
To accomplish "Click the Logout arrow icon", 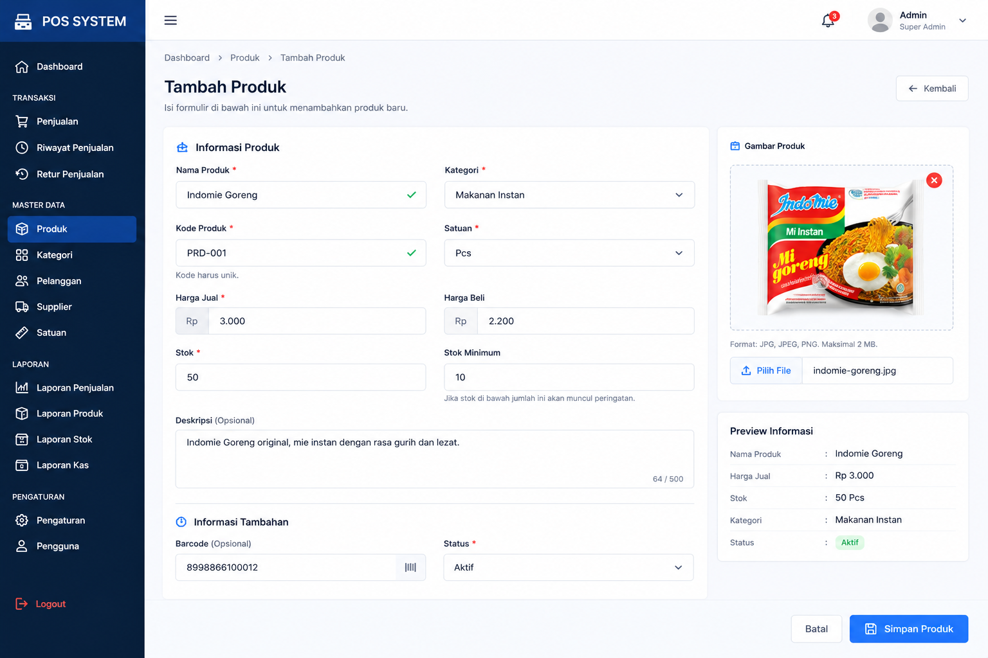I will (22, 604).
